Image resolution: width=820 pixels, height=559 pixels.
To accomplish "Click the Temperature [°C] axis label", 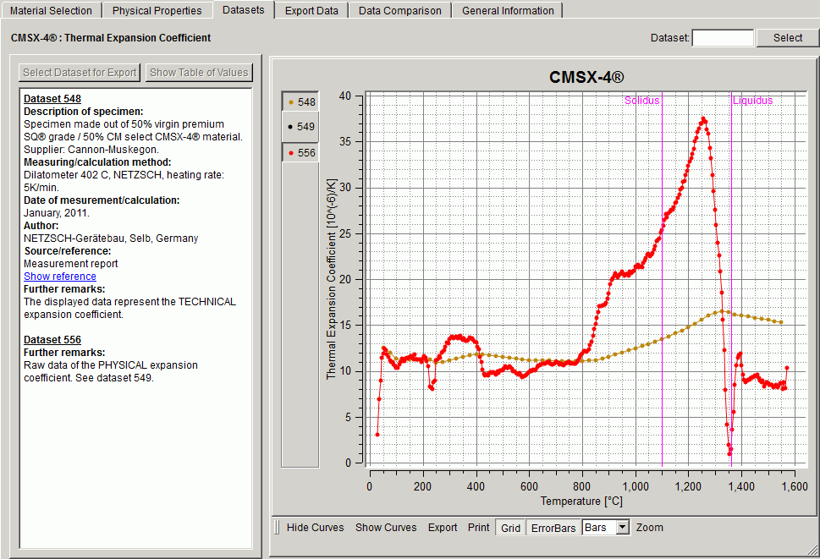I will pos(581,501).
